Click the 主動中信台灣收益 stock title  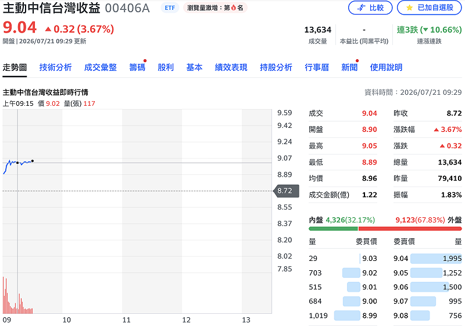tap(51, 8)
